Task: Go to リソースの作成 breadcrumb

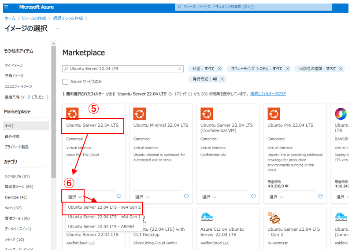Action: [34, 18]
